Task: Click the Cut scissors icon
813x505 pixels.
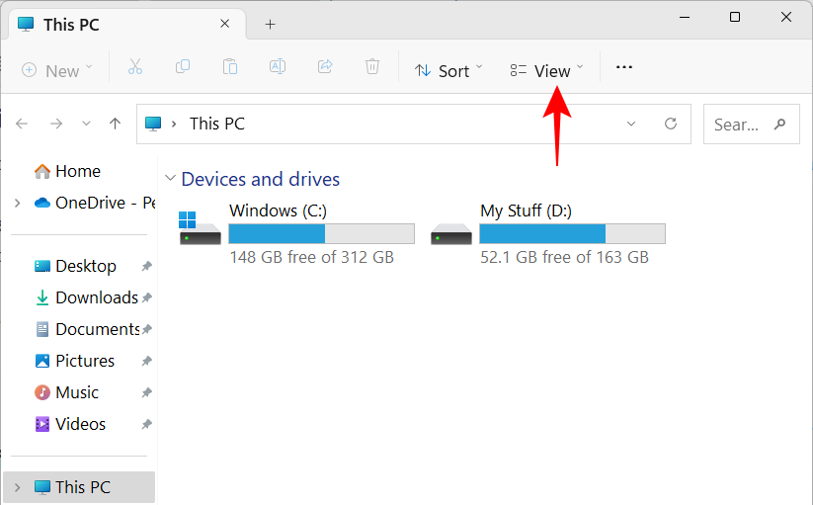Action: tap(134, 67)
